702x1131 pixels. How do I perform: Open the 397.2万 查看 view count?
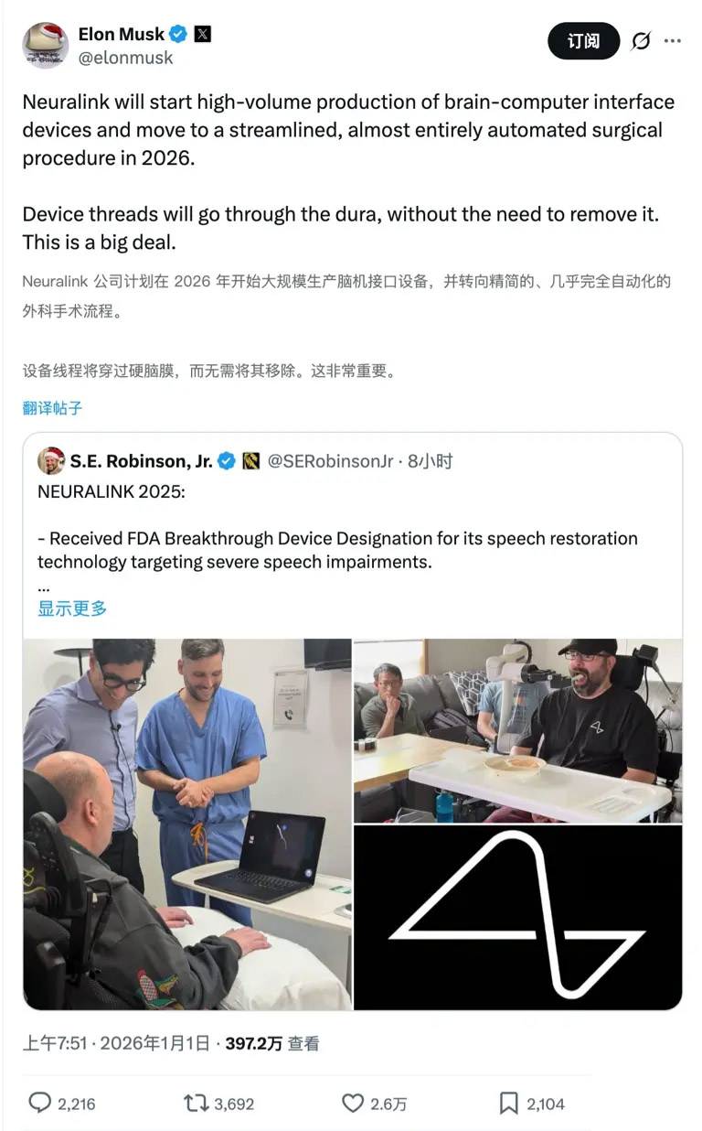click(272, 1043)
